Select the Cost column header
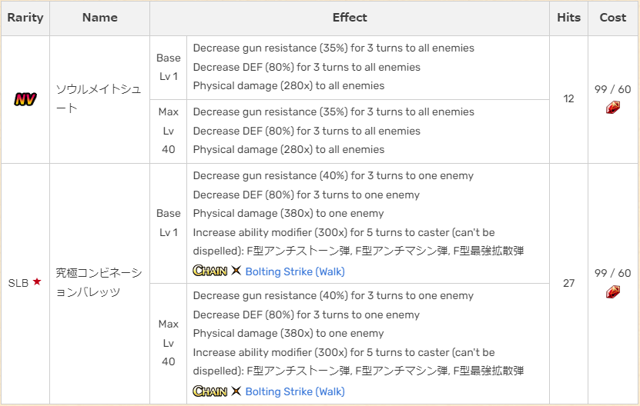 [x=613, y=18]
